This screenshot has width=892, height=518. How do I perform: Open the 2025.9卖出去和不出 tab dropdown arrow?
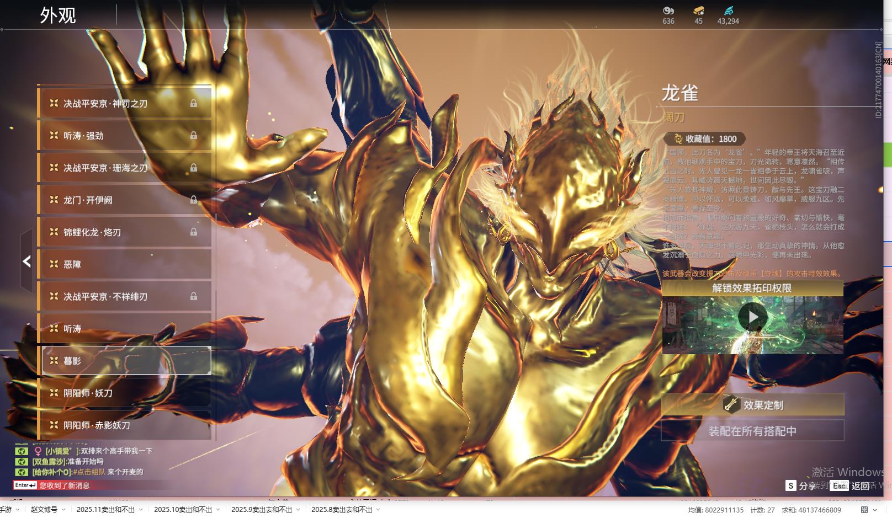pos(298,510)
